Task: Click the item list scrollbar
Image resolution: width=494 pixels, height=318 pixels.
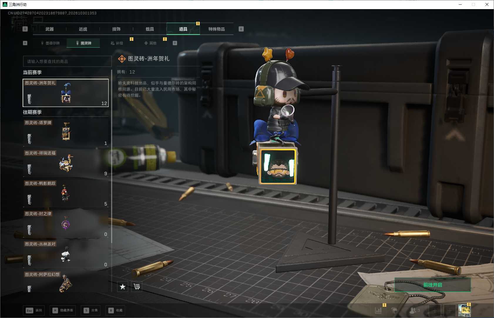Action: pyautogui.click(x=112, y=156)
